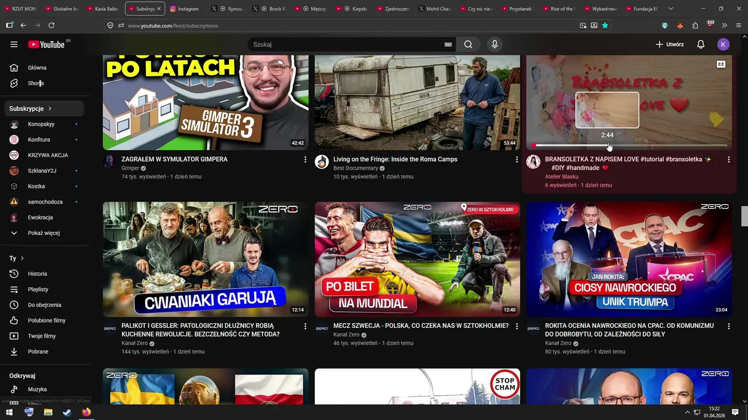748x420 pixels.
Task: Start voice search with the microphone
Action: (494, 44)
